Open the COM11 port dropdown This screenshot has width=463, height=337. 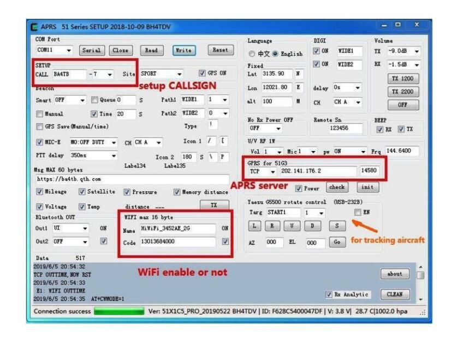click(x=54, y=50)
